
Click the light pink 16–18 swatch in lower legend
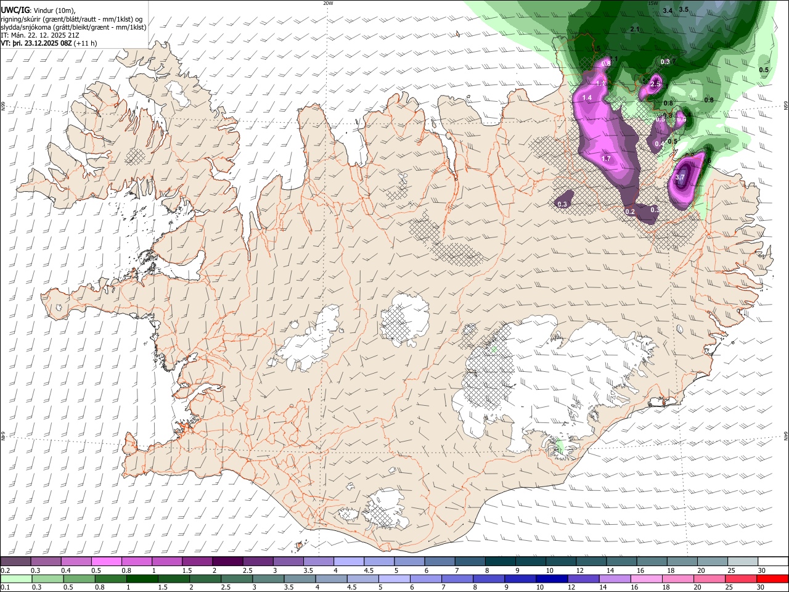pos(647,578)
